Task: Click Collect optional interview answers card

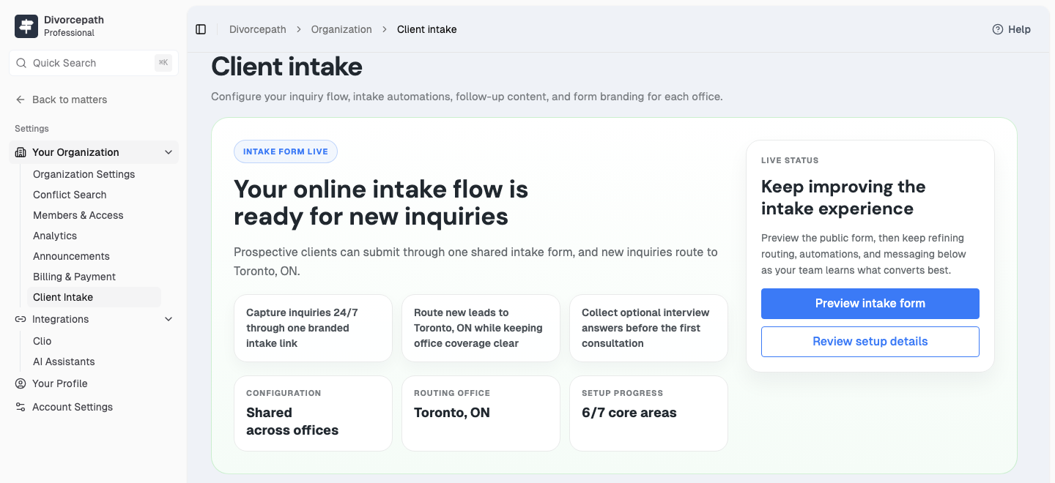Action: [x=648, y=328]
